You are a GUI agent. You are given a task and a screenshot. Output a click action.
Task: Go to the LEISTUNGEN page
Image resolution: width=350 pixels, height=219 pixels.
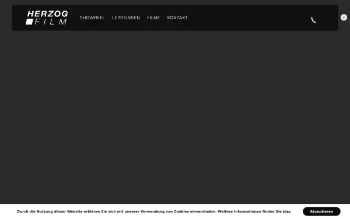pos(126,18)
